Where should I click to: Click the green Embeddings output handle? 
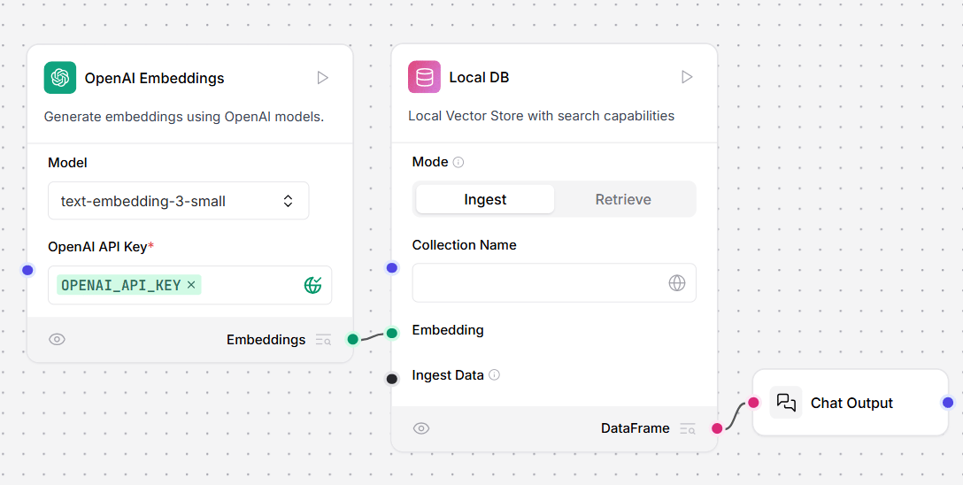coord(352,339)
